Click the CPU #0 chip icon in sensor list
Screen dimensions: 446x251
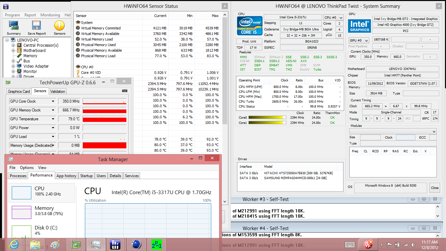coord(78,67)
